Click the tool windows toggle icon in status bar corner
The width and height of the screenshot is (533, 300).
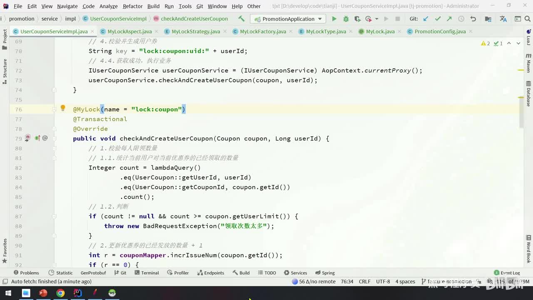coord(5,282)
